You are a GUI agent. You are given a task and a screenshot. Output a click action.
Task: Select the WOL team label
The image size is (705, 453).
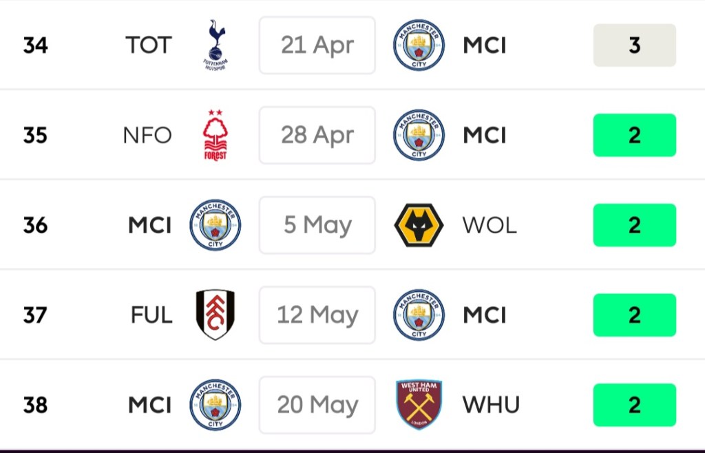coord(490,225)
